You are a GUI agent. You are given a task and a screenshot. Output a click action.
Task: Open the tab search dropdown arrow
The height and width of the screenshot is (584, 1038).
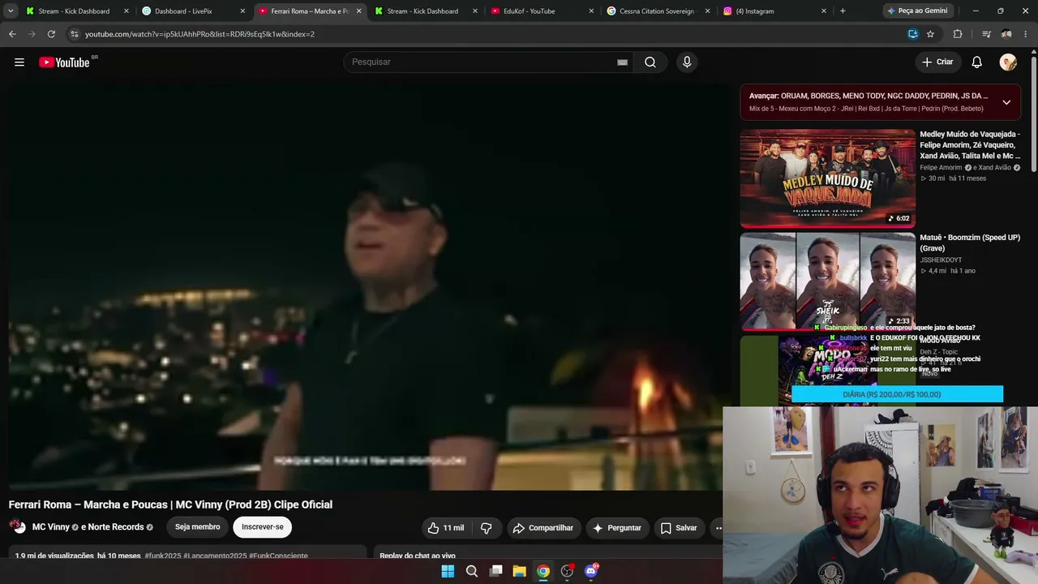tap(11, 11)
